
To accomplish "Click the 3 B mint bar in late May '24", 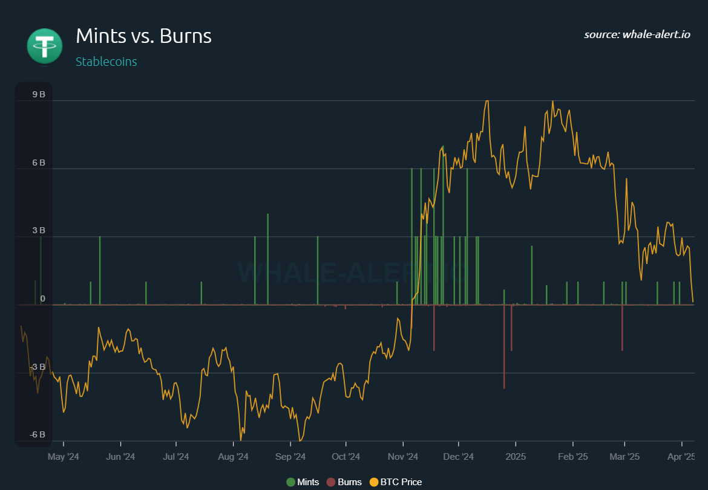I will (x=100, y=272).
